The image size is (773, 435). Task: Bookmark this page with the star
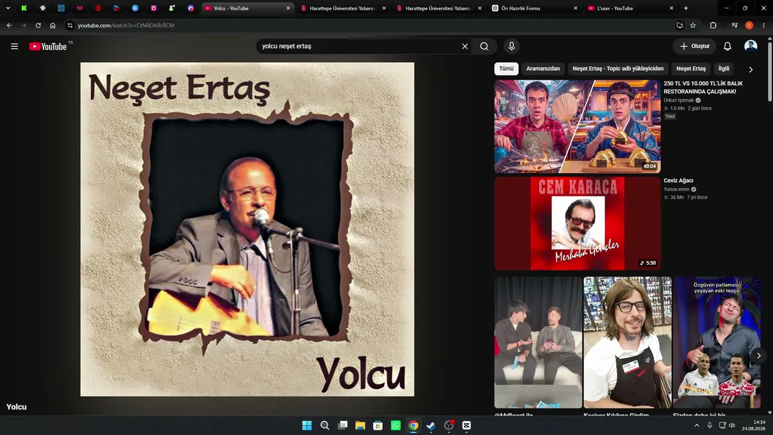click(x=693, y=25)
